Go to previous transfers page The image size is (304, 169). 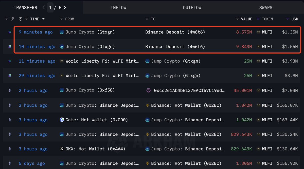(44, 8)
